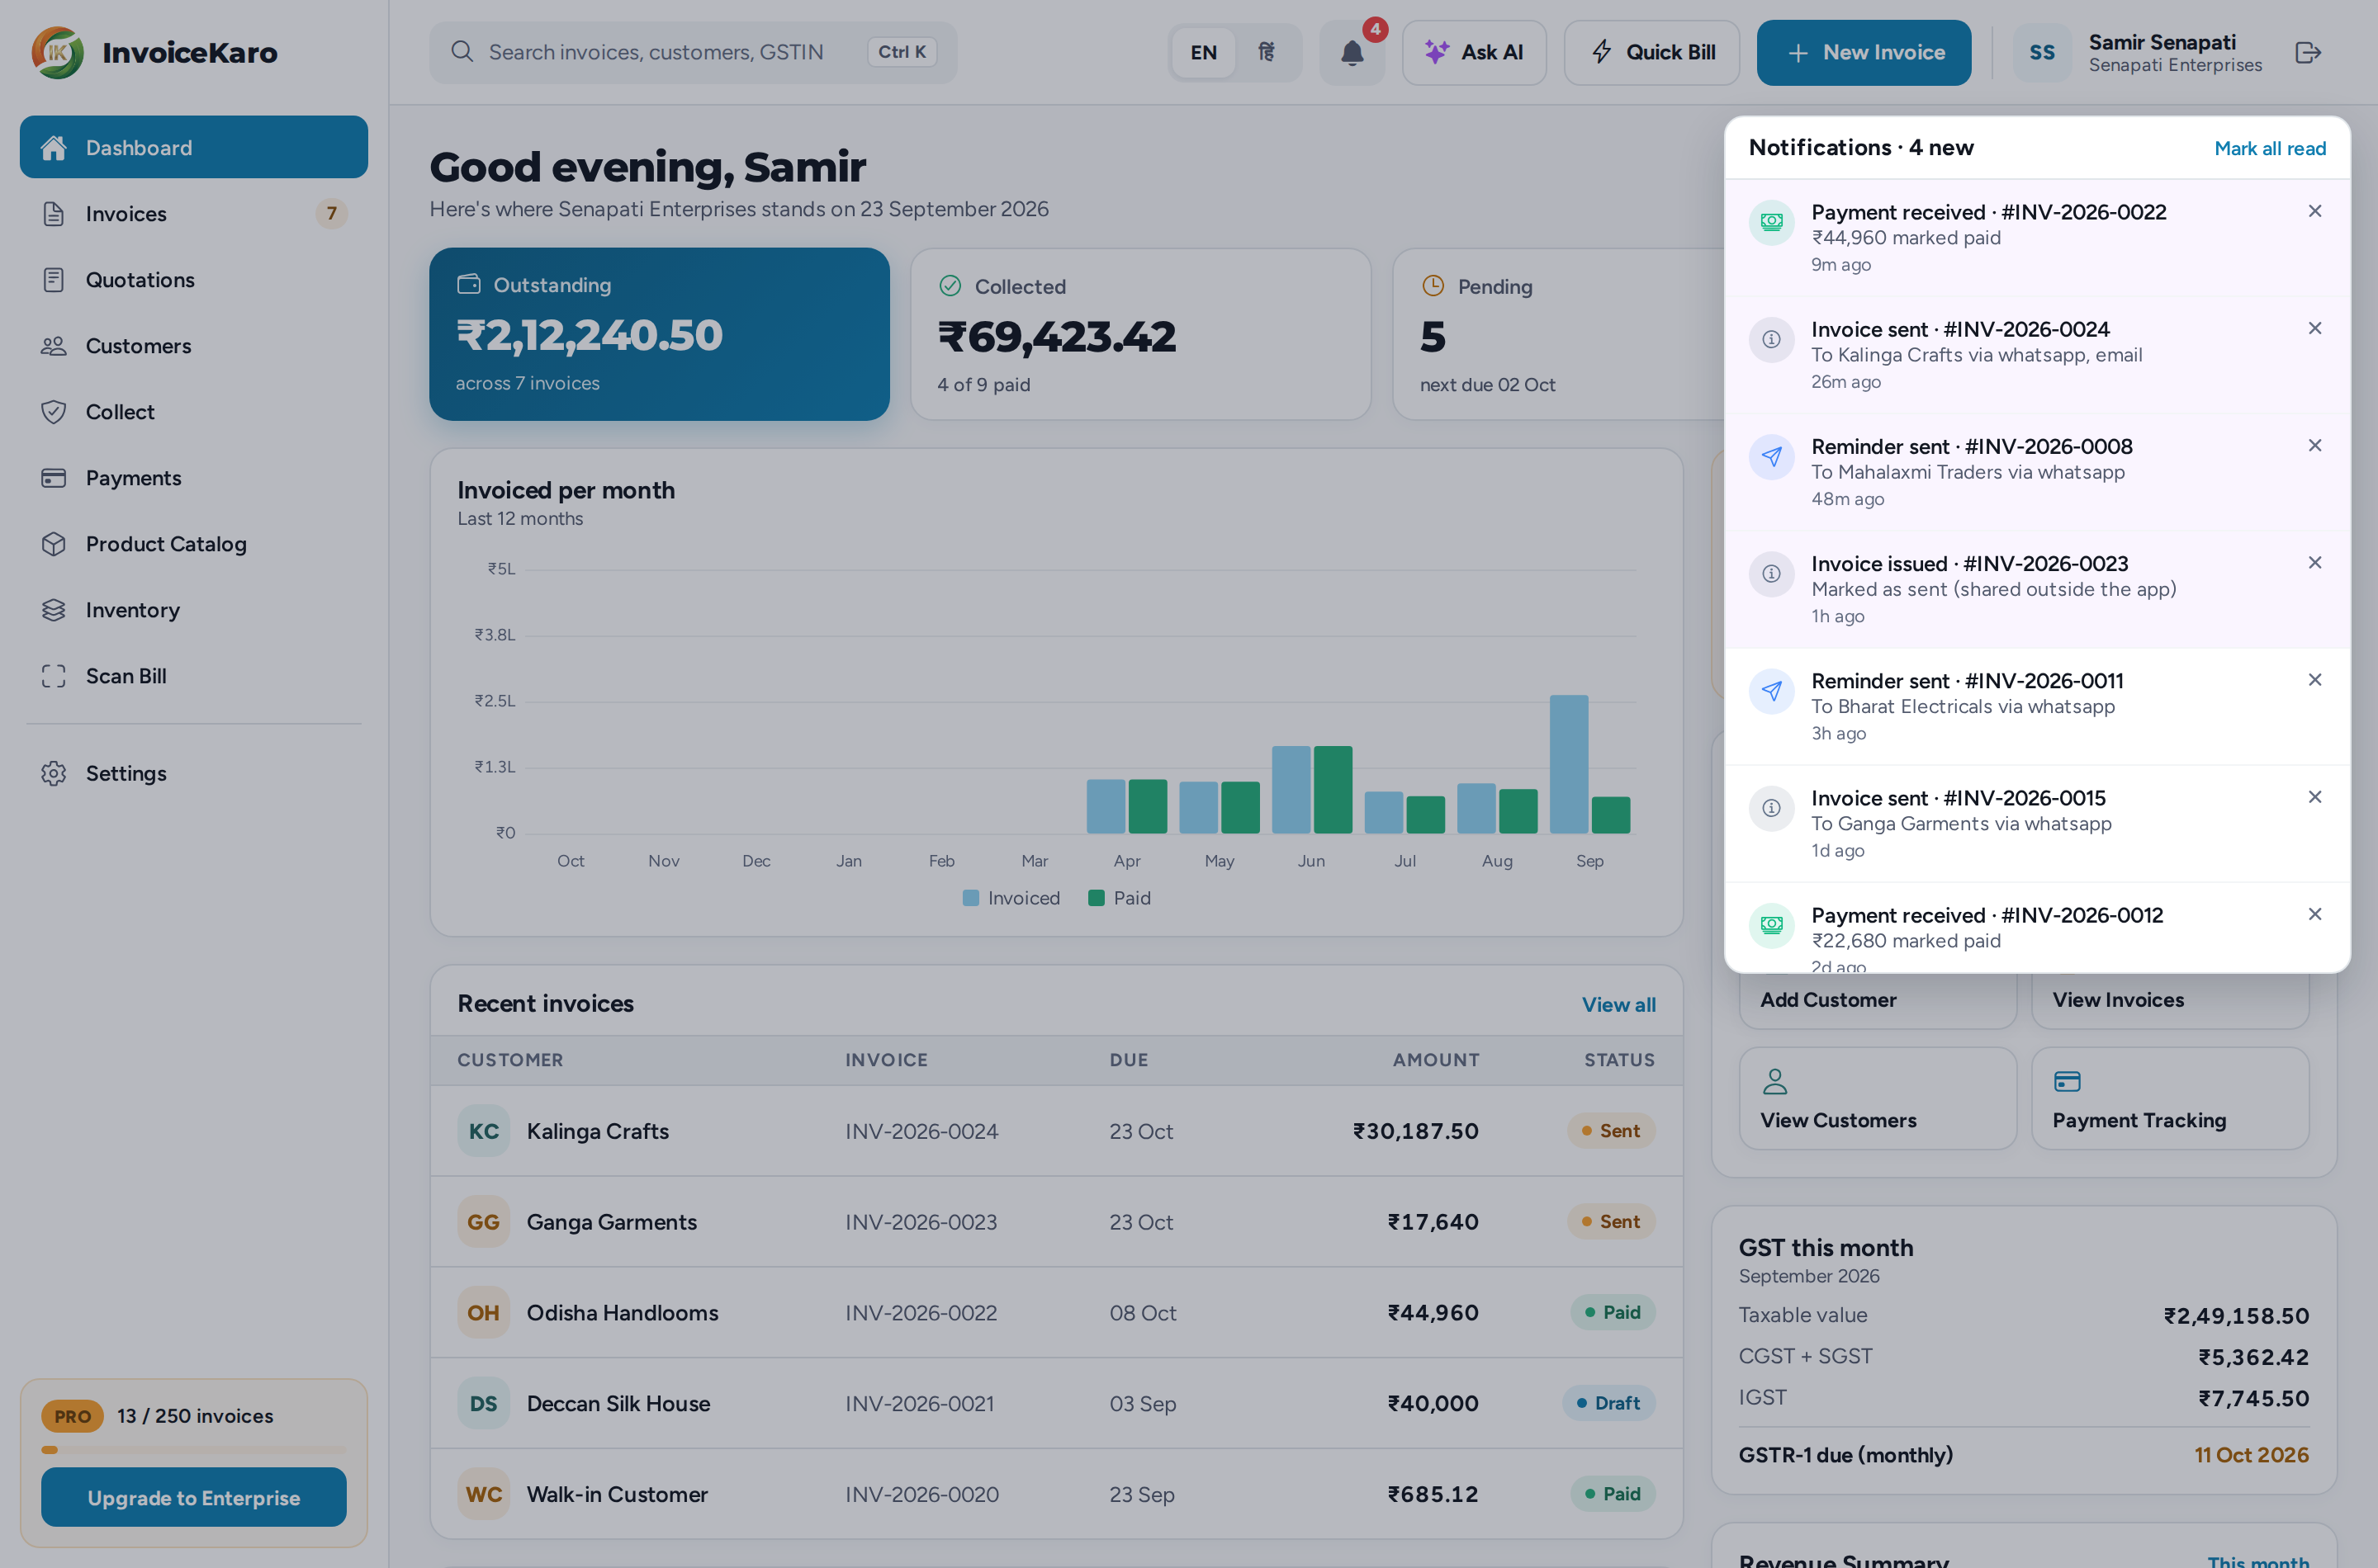Open Product Catalog
The width and height of the screenshot is (2378, 1568).
tap(194, 543)
